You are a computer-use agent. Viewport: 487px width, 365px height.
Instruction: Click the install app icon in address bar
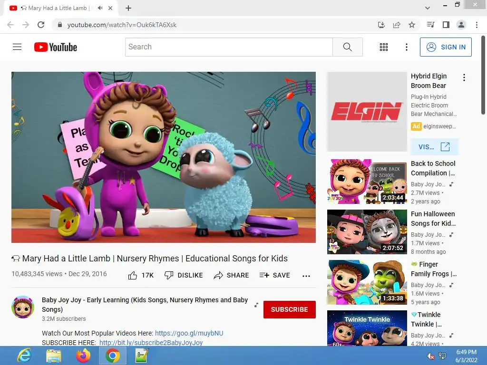click(381, 25)
